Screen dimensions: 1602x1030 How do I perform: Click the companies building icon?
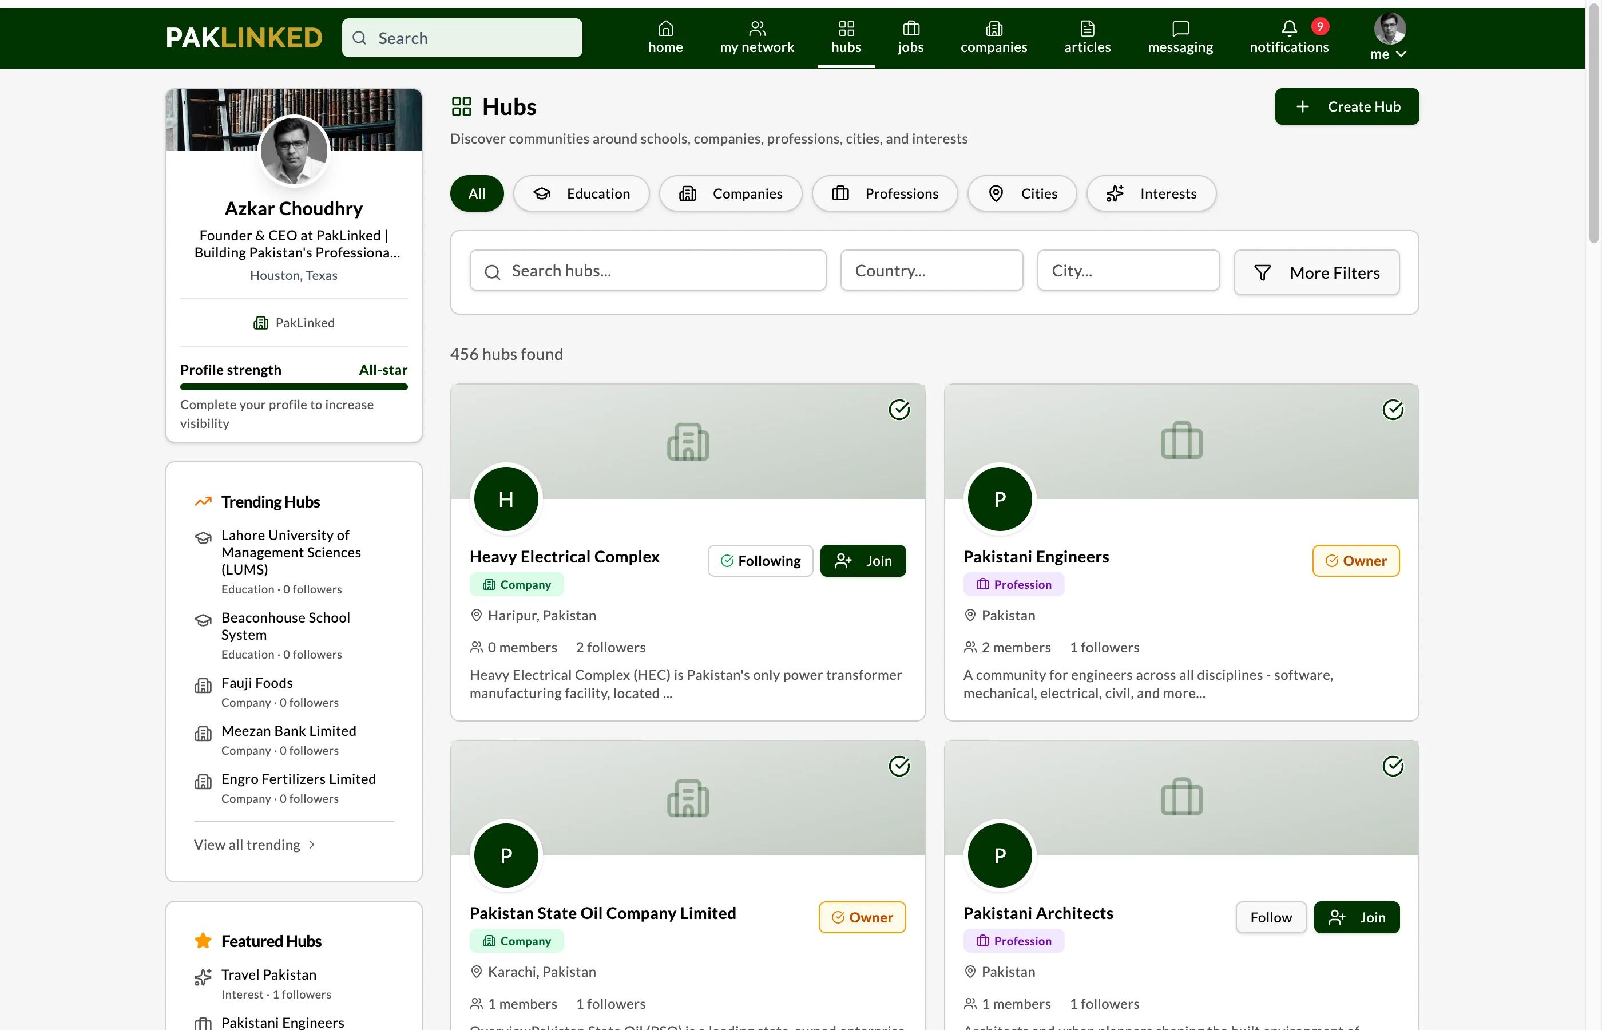point(994,28)
